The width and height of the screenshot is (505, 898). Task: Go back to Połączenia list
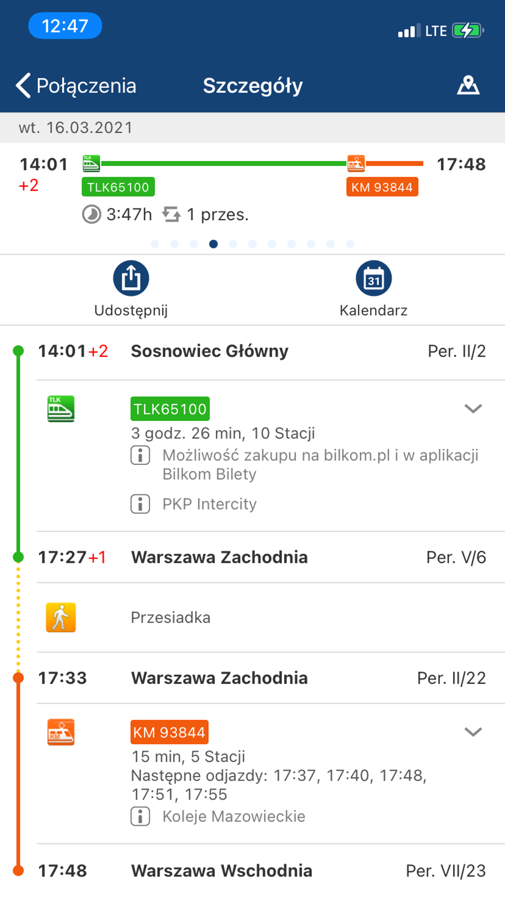point(76,85)
